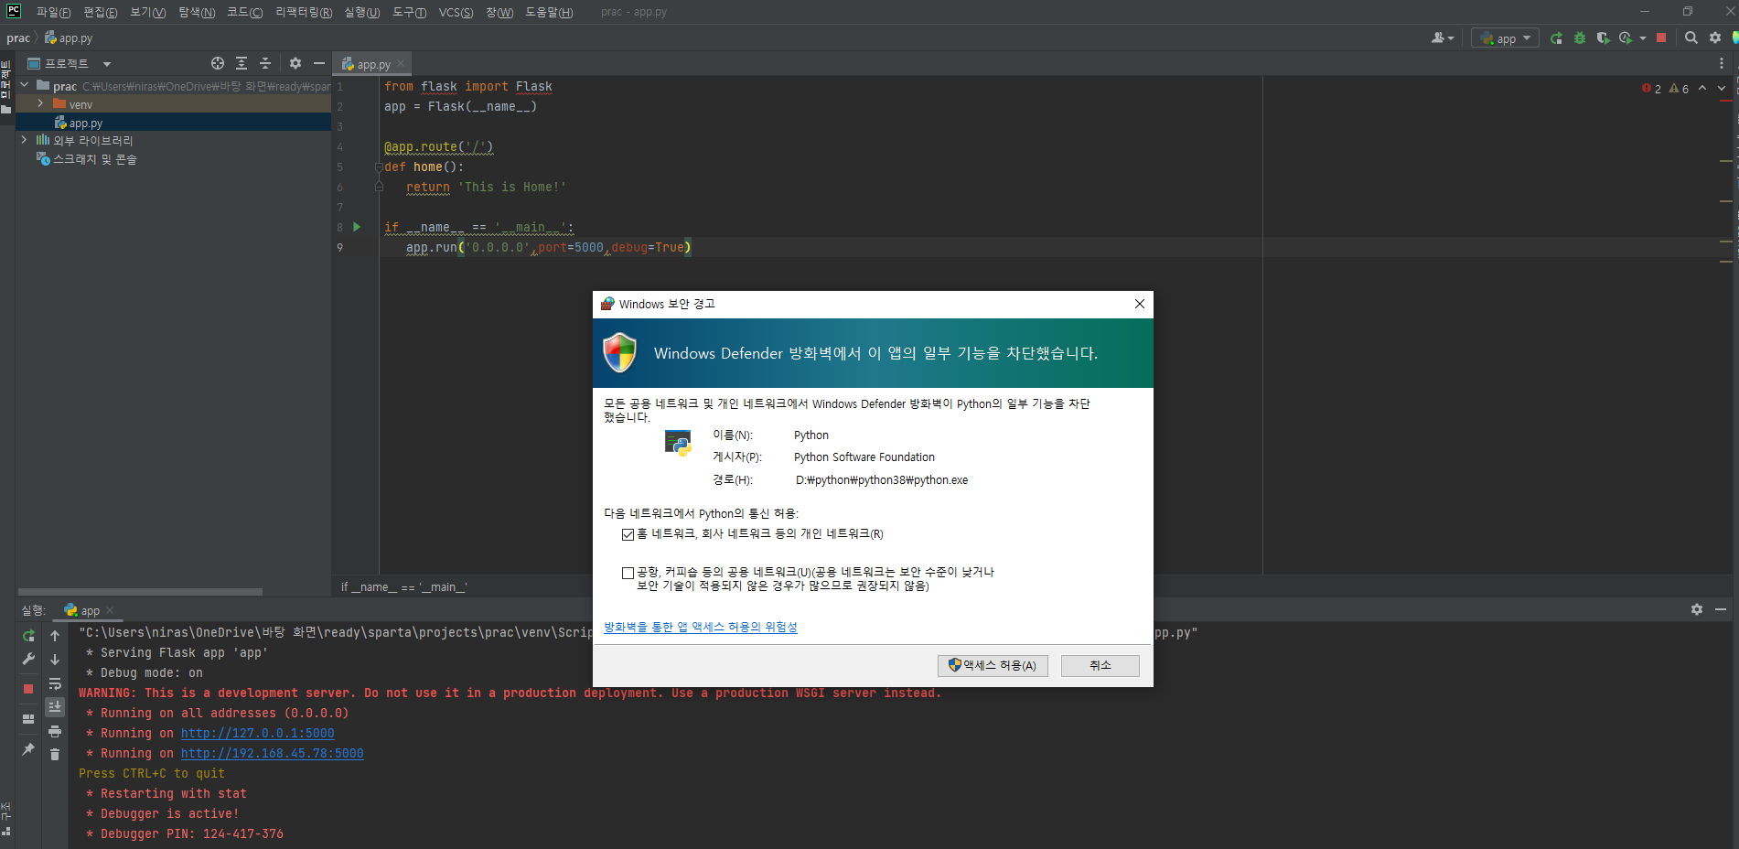The width and height of the screenshot is (1739, 849).
Task: Collapse all nodes in Project panel
Action: tap(265, 63)
